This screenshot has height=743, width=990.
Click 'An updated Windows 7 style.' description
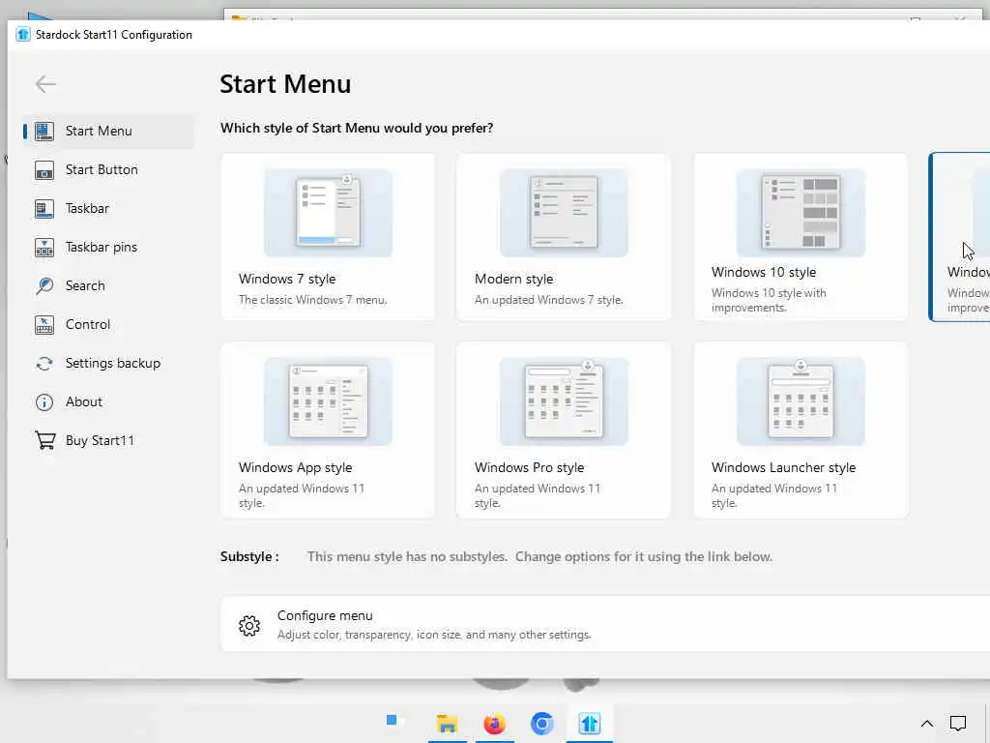(x=549, y=300)
